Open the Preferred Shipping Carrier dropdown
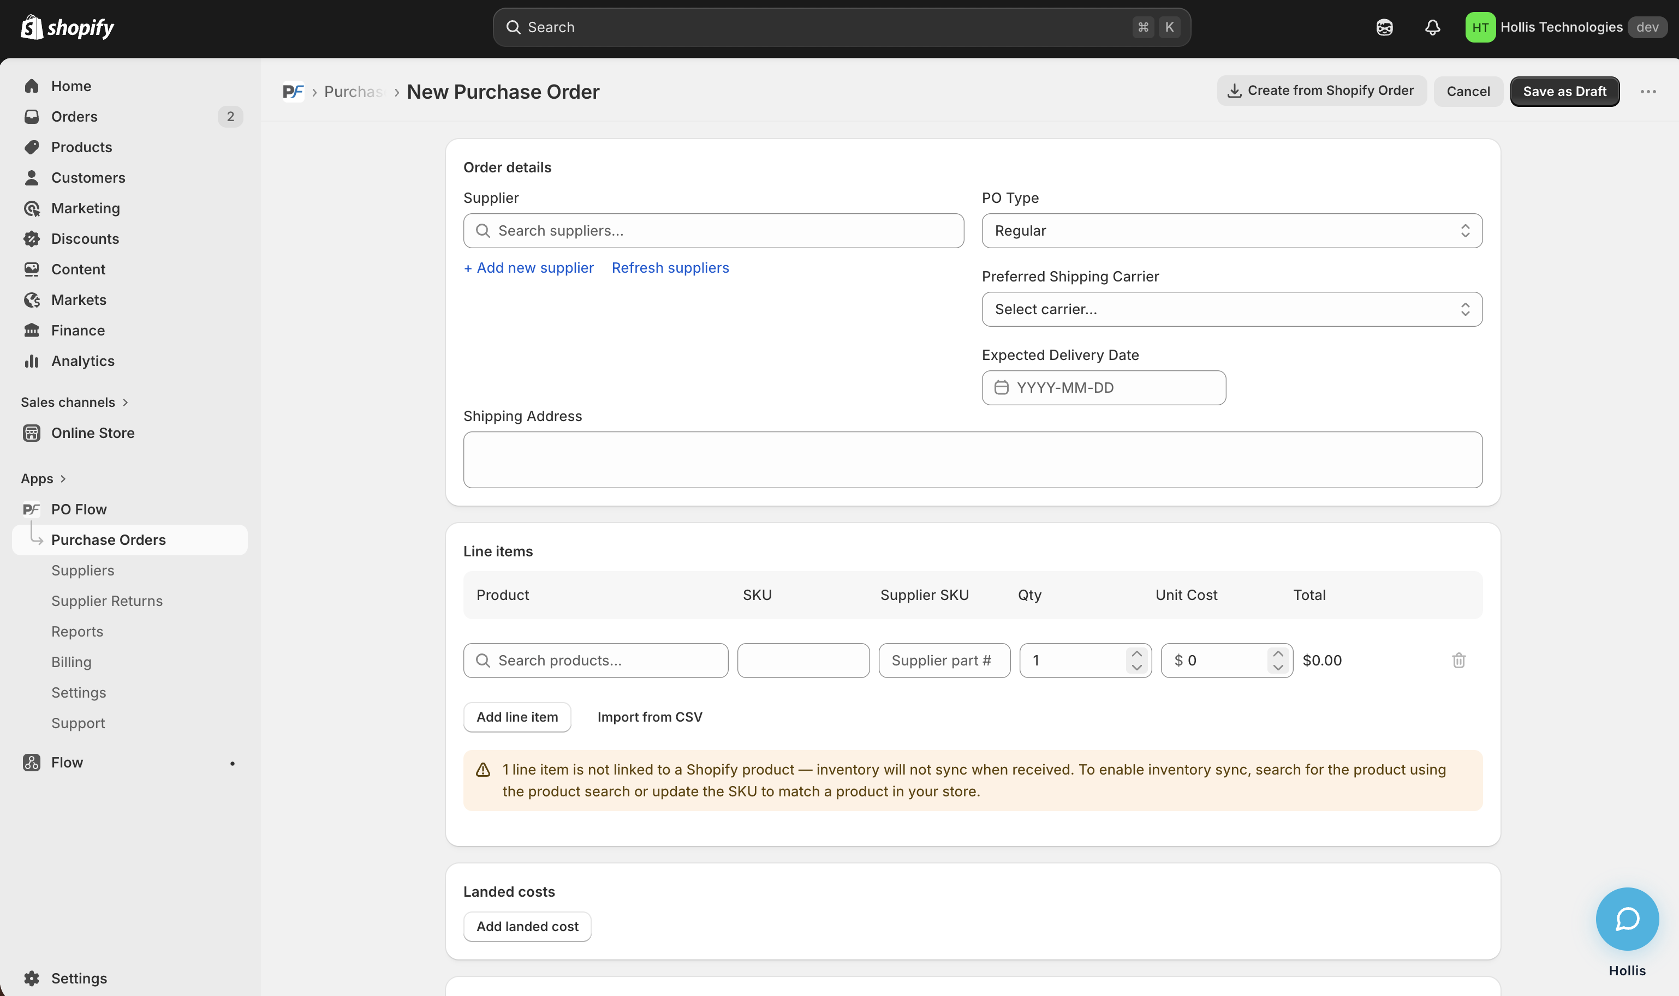Screen dimensions: 1679x996 (x=1231, y=309)
